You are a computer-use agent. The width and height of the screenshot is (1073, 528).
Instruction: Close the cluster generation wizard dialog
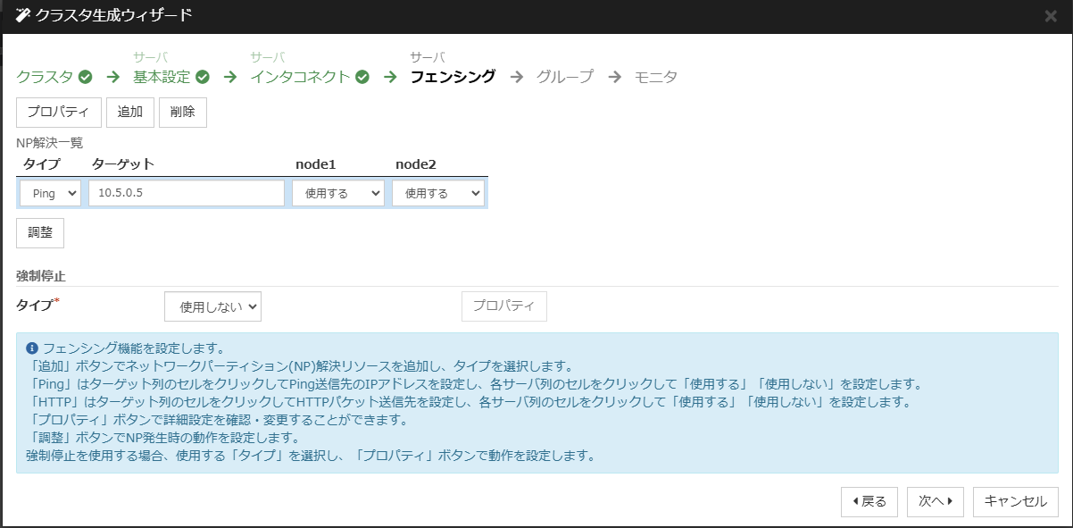click(1051, 16)
